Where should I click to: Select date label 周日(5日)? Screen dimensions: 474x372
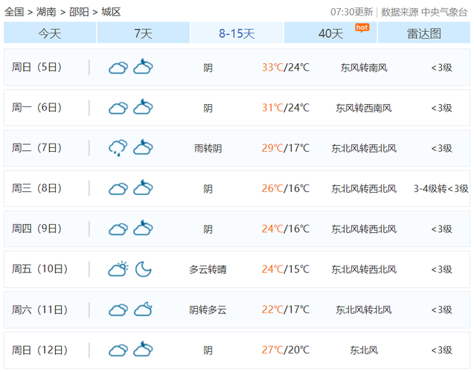36,67
